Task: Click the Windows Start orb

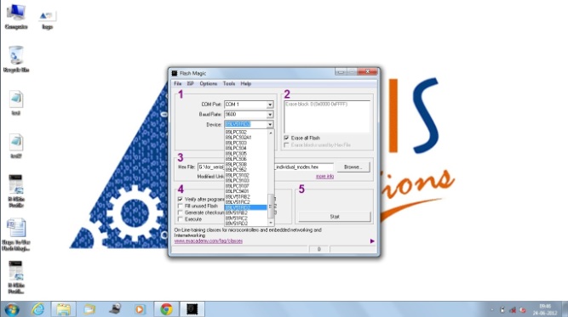Action: click(12, 309)
